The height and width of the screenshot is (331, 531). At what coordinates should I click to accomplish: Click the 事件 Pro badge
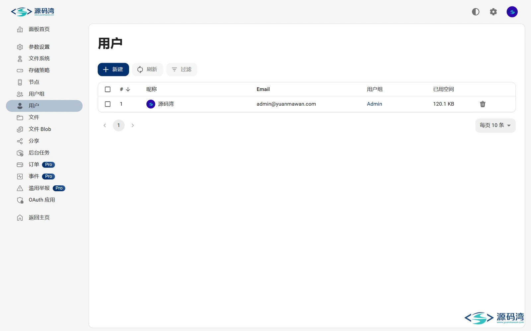tap(48, 176)
